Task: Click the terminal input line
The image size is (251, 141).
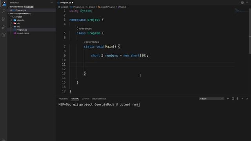Action: point(99,105)
